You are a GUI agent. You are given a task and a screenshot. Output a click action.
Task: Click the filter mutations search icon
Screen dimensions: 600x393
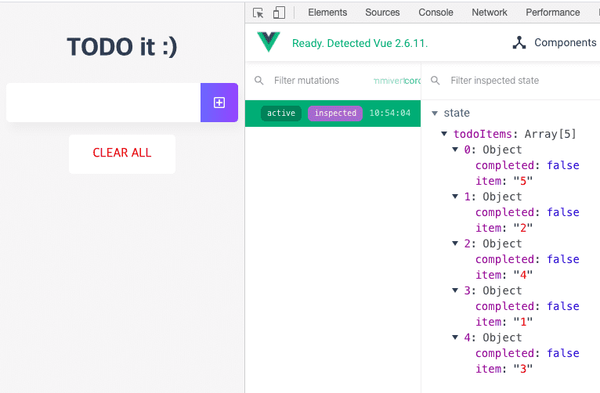259,81
